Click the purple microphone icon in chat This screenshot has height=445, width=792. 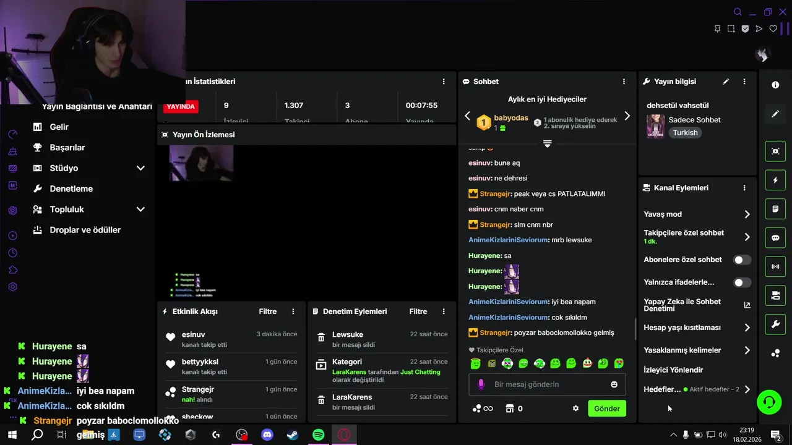(481, 384)
